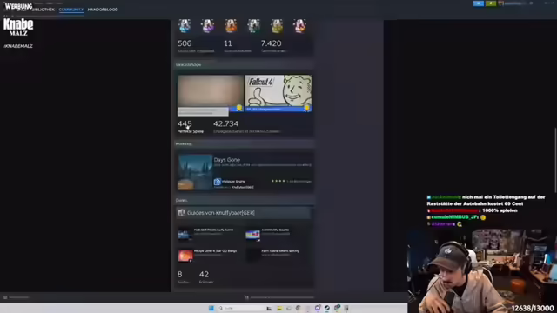Open the red guide thumbnail

(x=185, y=256)
